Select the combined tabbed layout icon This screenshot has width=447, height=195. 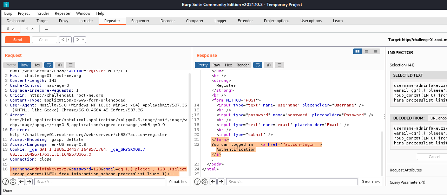[376, 51]
